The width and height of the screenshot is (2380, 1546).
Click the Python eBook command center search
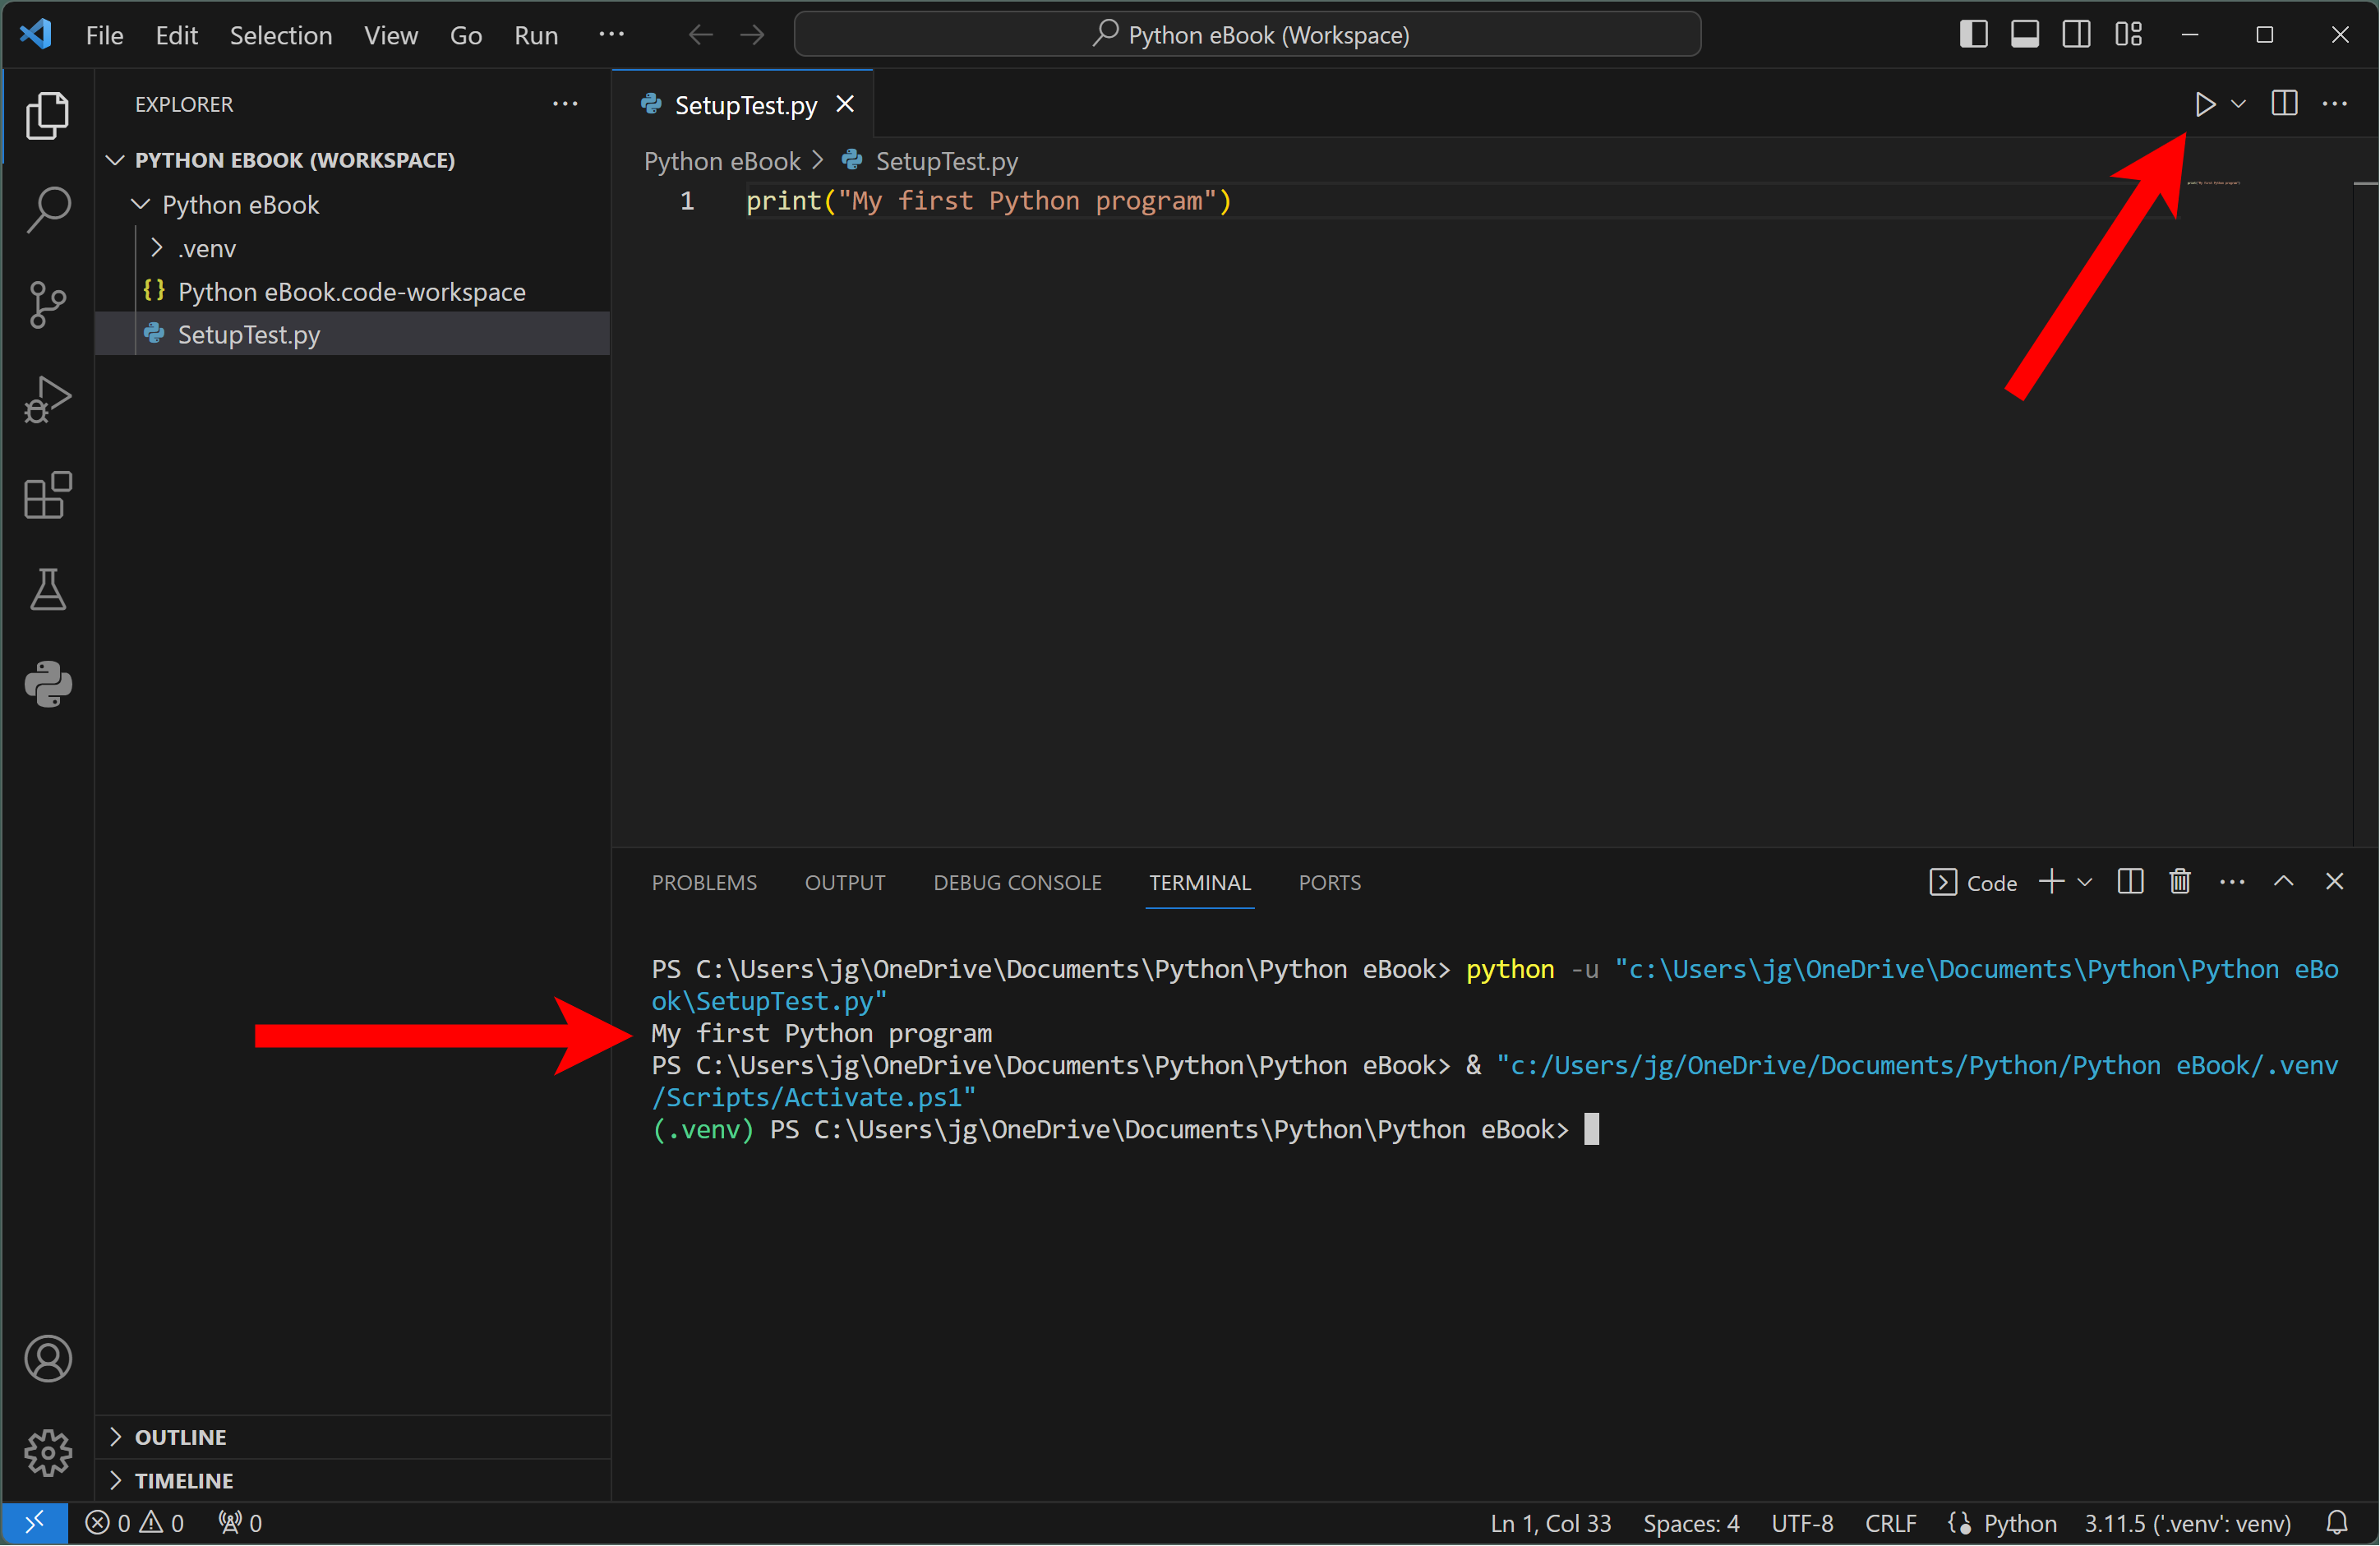[1247, 34]
